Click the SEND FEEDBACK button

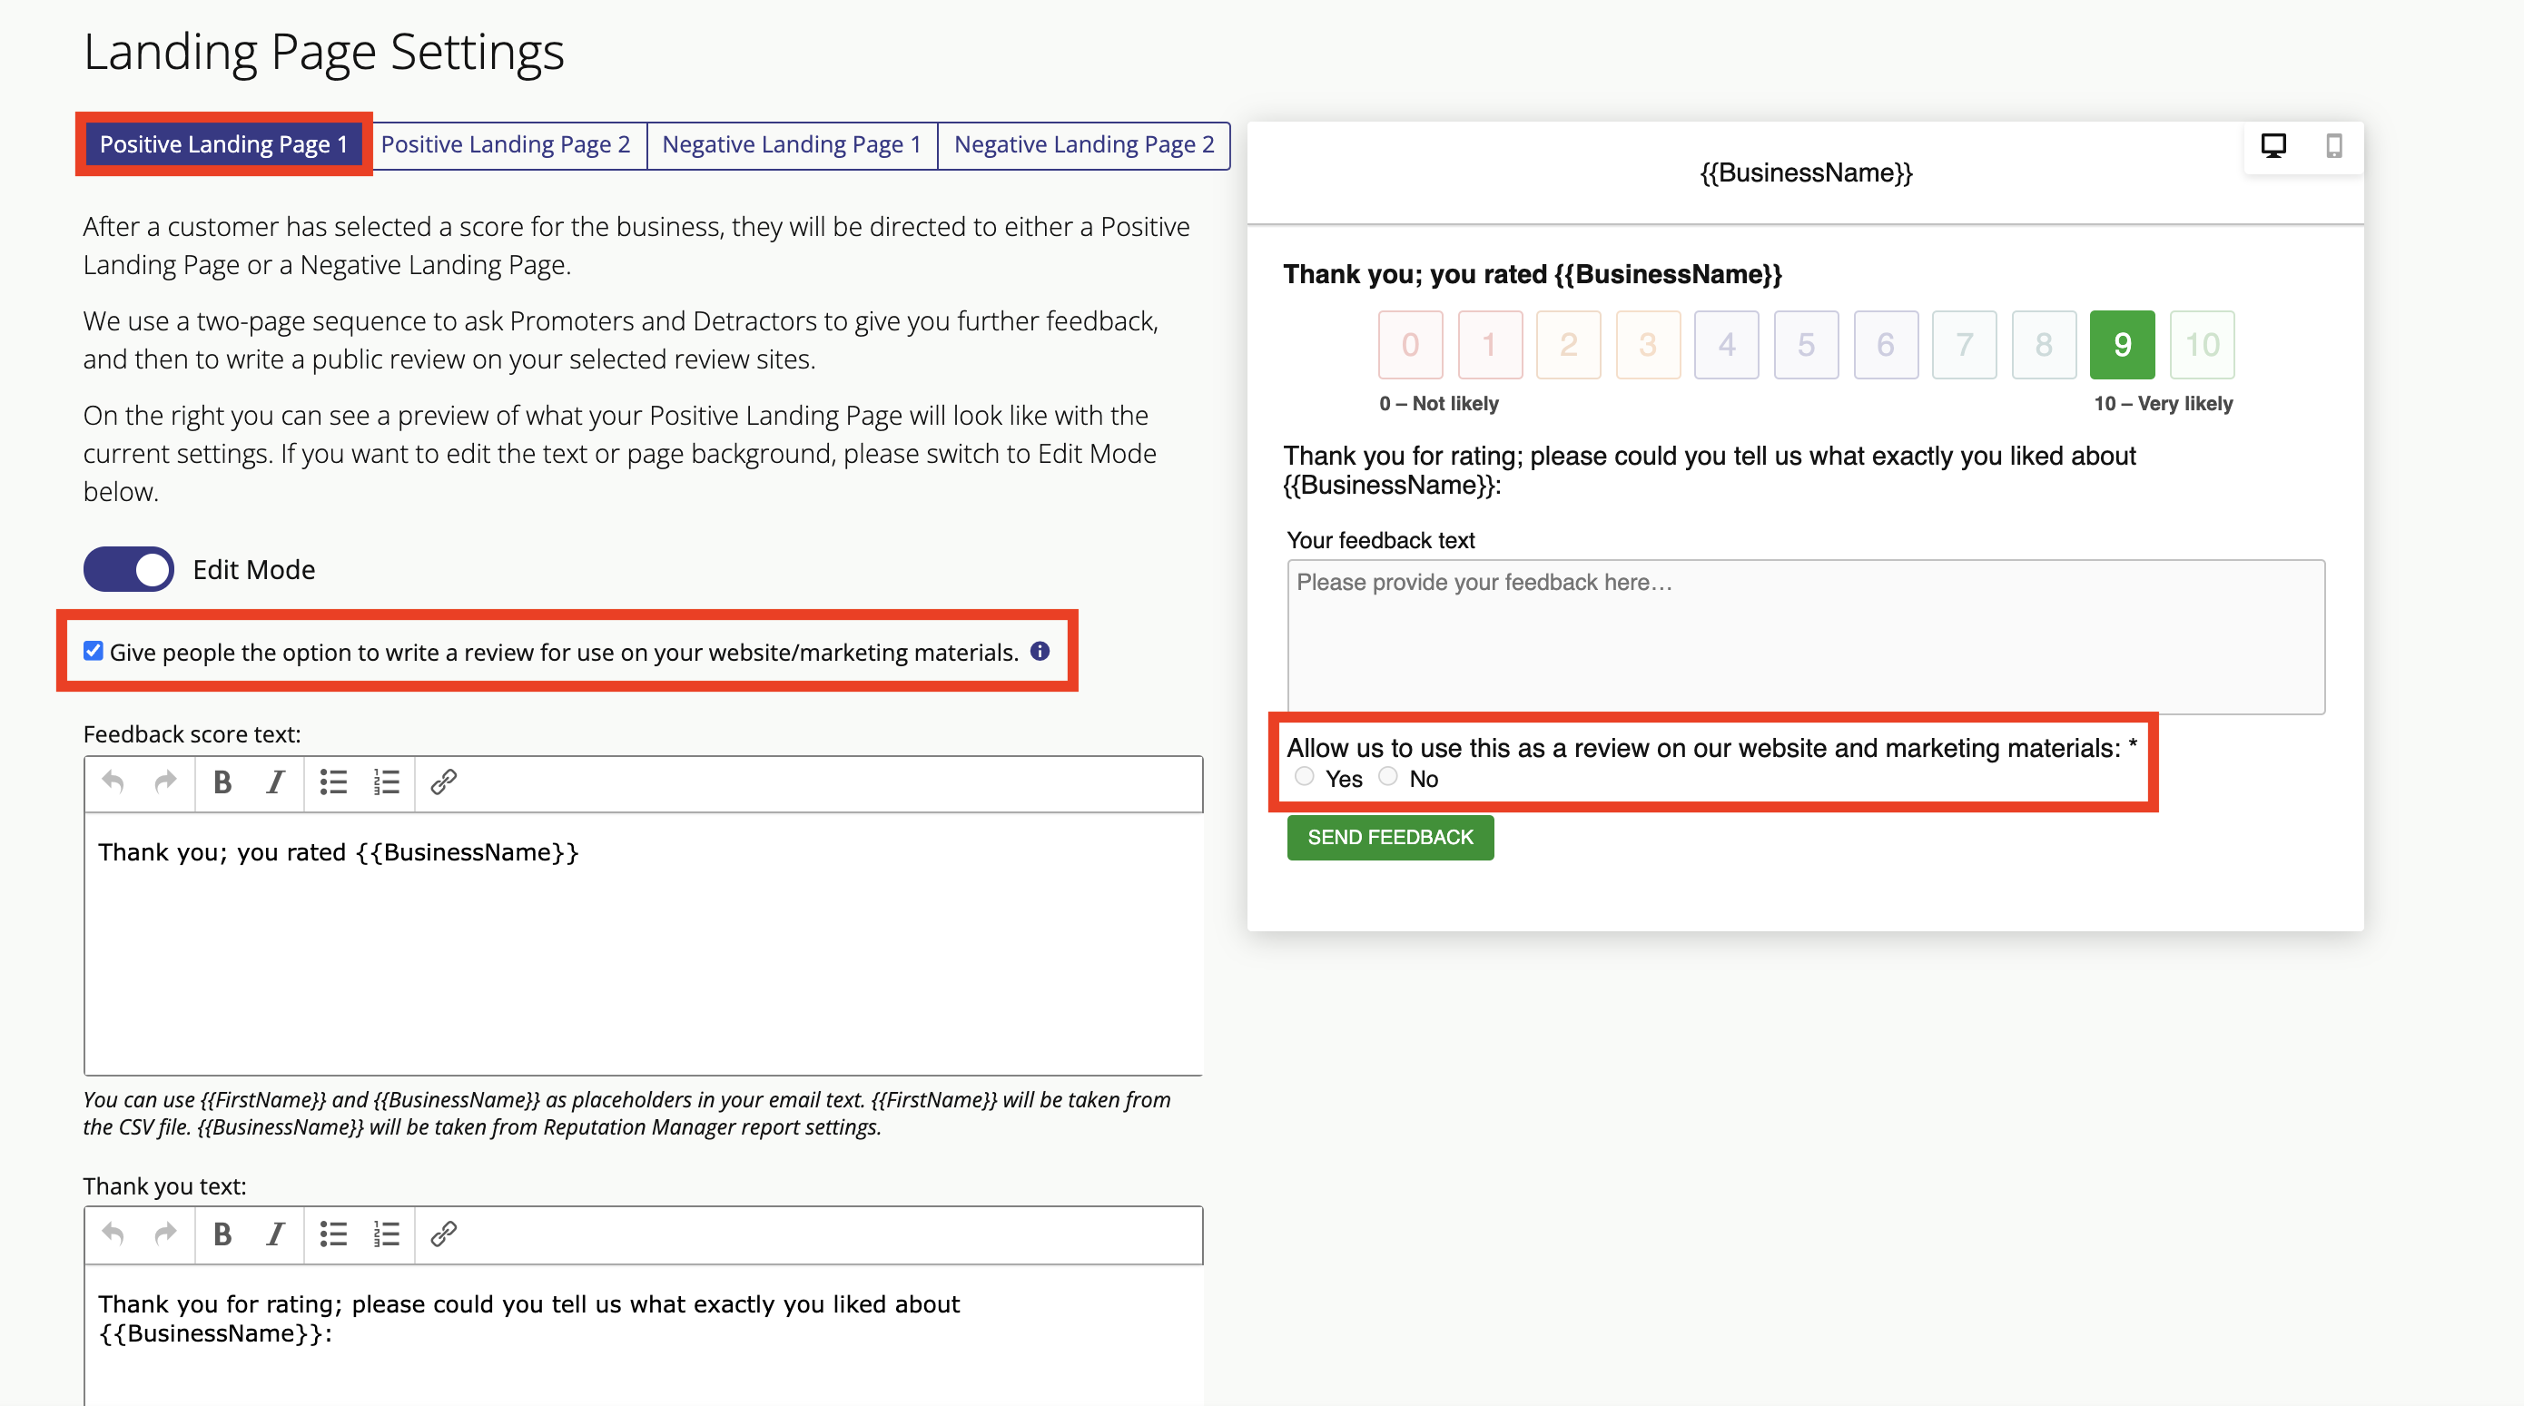pos(1390,838)
